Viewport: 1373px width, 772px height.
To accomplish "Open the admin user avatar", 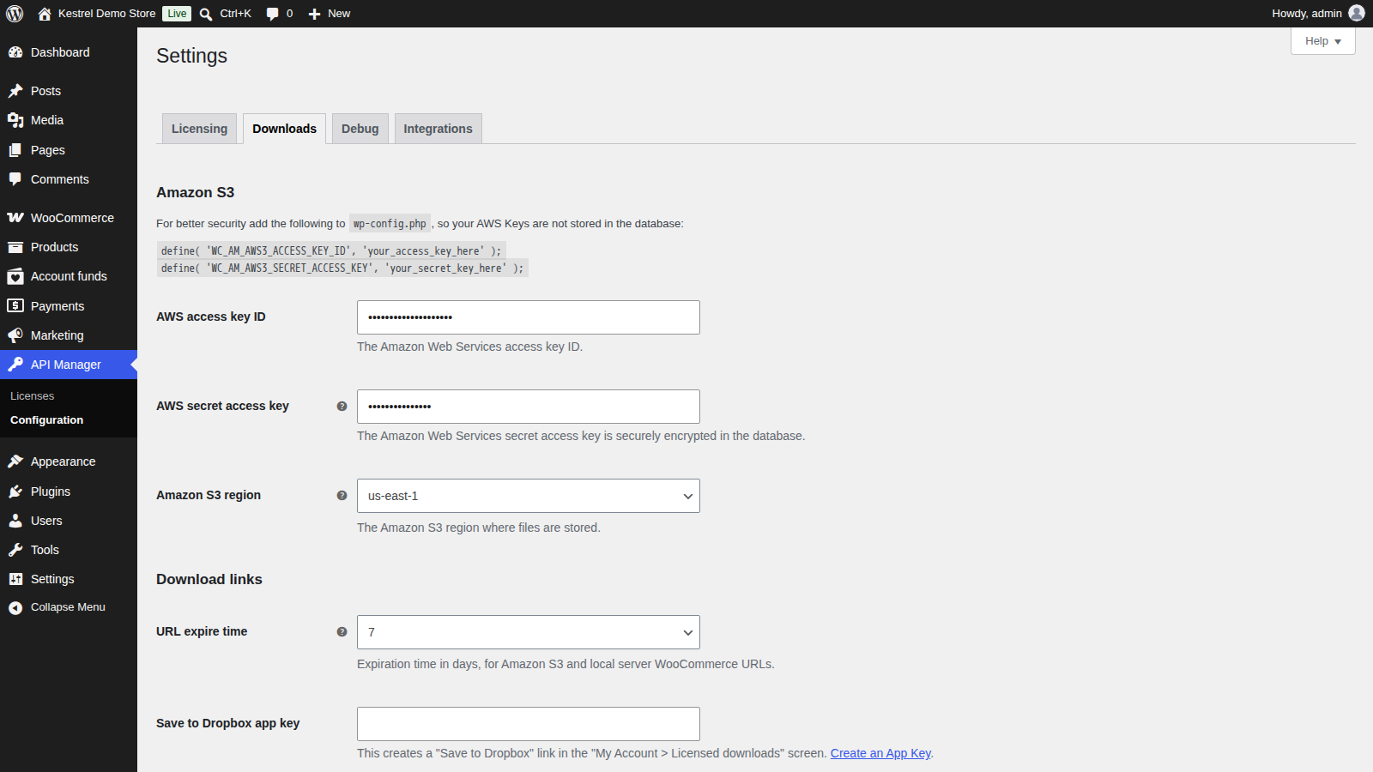I will pyautogui.click(x=1357, y=13).
